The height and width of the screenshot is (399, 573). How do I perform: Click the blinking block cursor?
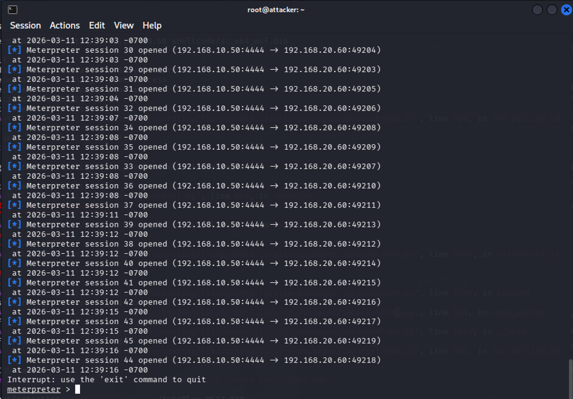77,389
